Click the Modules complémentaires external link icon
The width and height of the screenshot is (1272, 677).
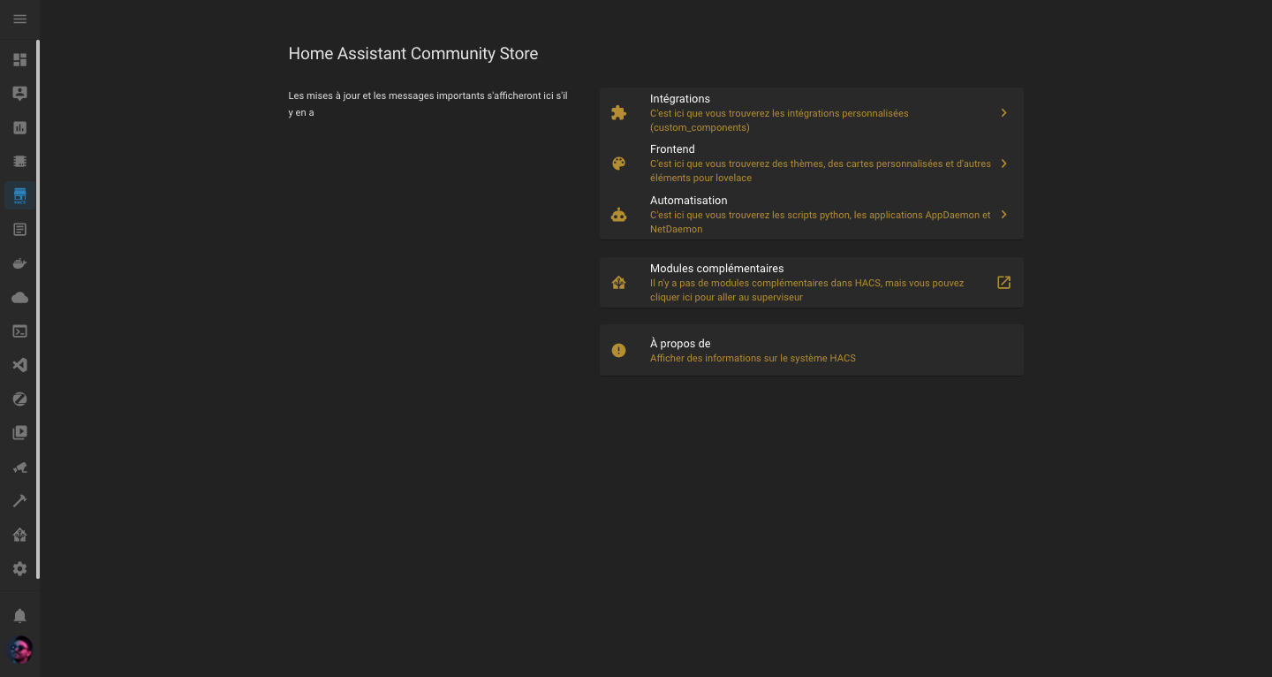[x=1003, y=283]
